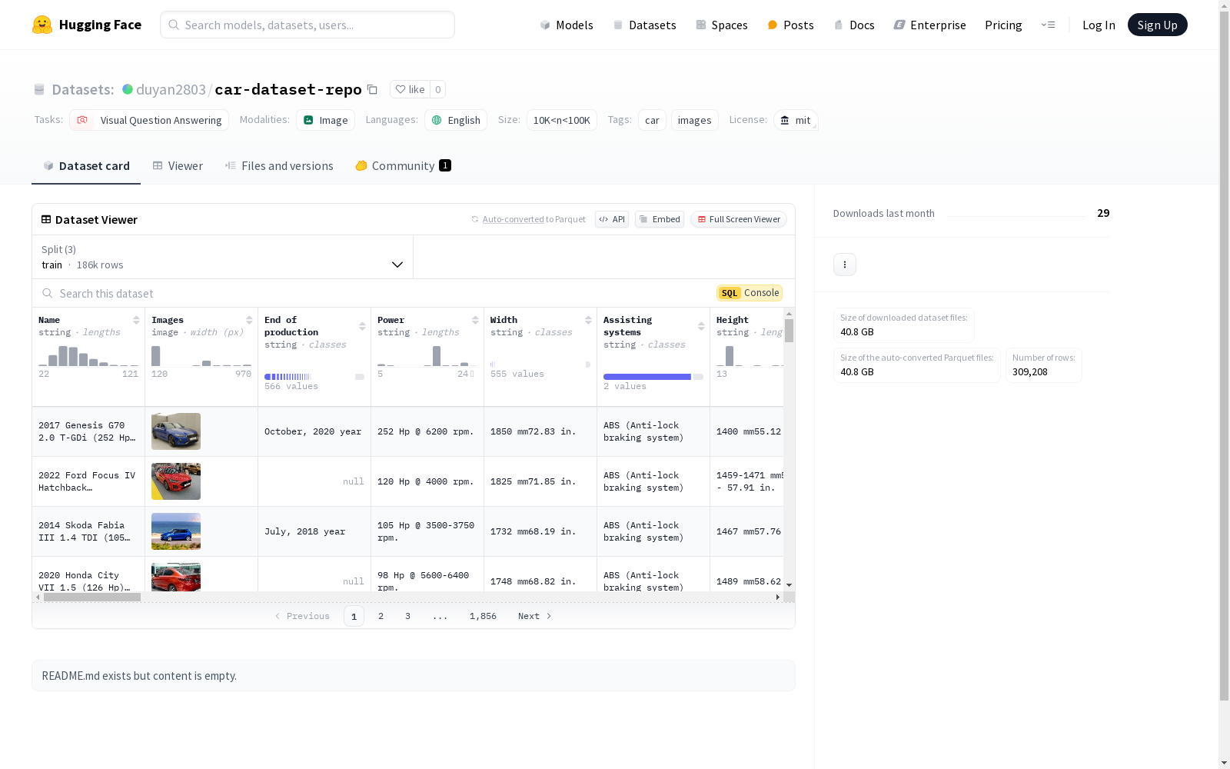Sort the Assisting systems column
The width and height of the screenshot is (1230, 769).
(701, 326)
